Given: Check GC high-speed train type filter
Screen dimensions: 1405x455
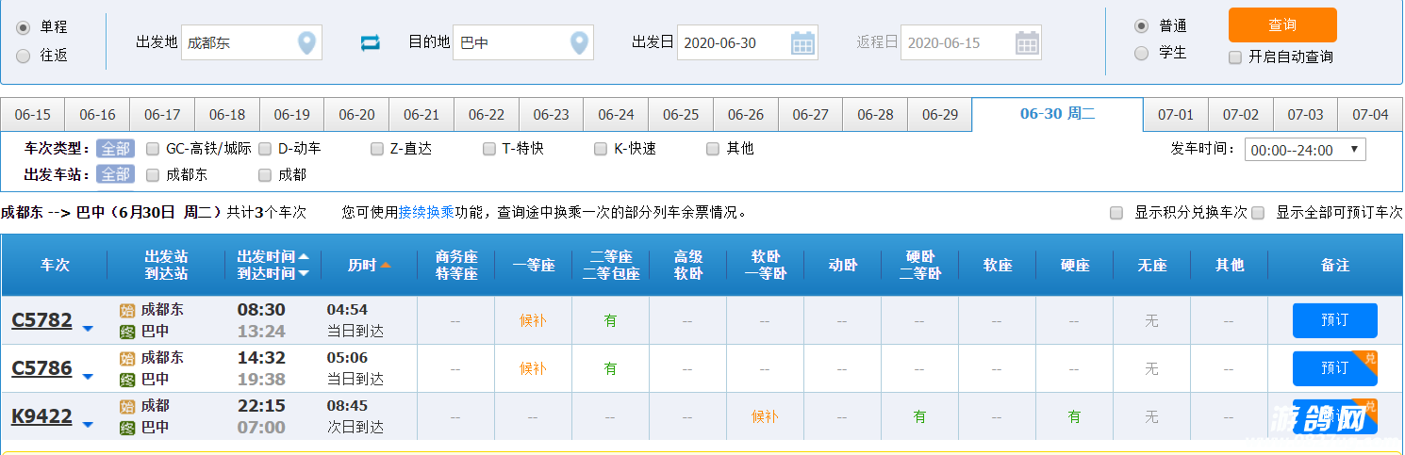Looking at the screenshot, I should (x=153, y=148).
